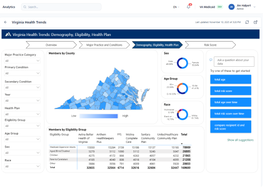This screenshot has width=263, height=188.
Task: Click the Sex donut chart
Action: (x=183, y=63)
